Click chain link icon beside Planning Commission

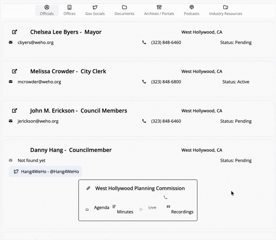[88, 188]
